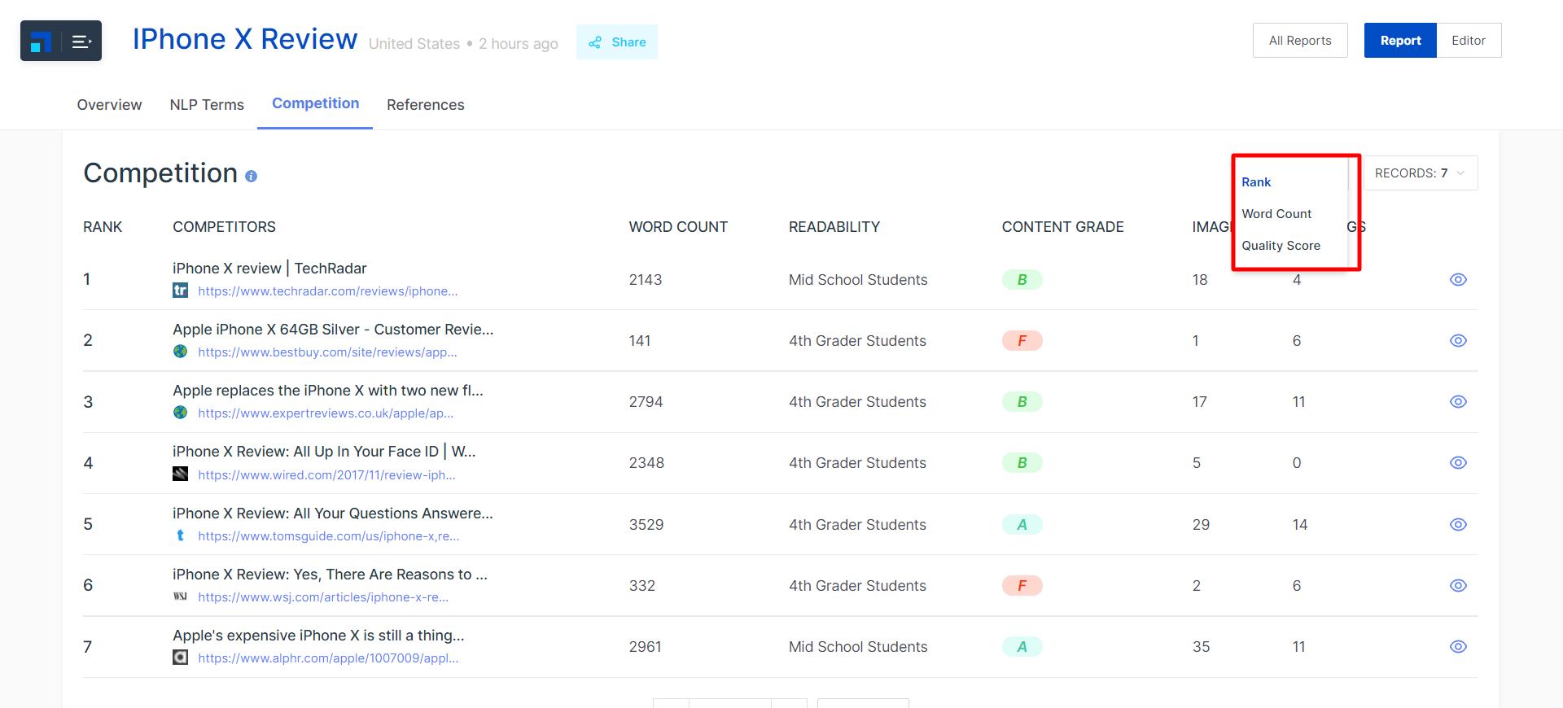Toggle eye icon for WSJ row
Image resolution: width=1563 pixels, height=708 pixels.
click(x=1458, y=585)
